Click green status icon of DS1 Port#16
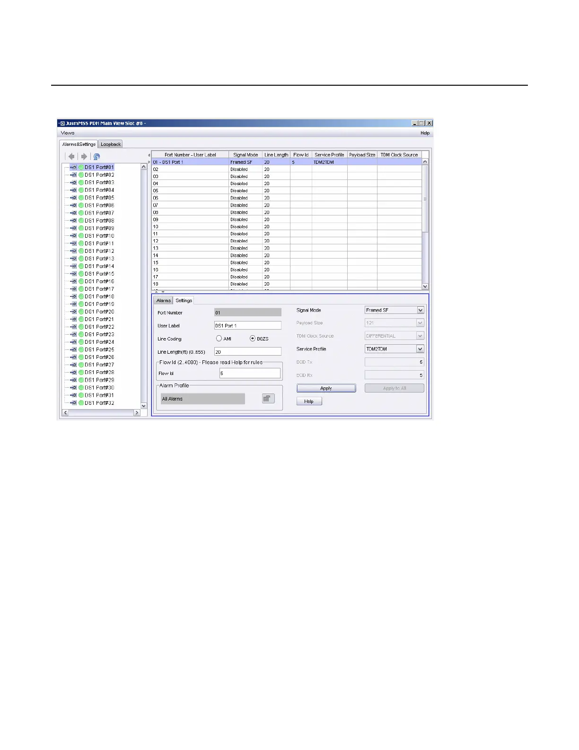Viewport: 579px width, 750px height. 81,281
